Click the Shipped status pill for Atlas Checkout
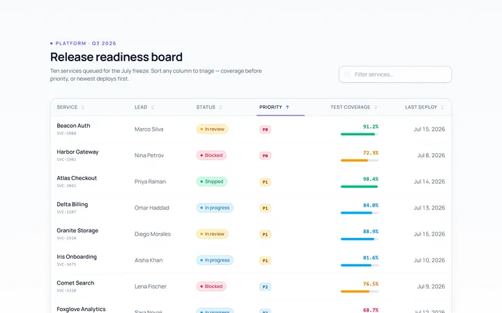This screenshot has width=502, height=313. click(212, 182)
